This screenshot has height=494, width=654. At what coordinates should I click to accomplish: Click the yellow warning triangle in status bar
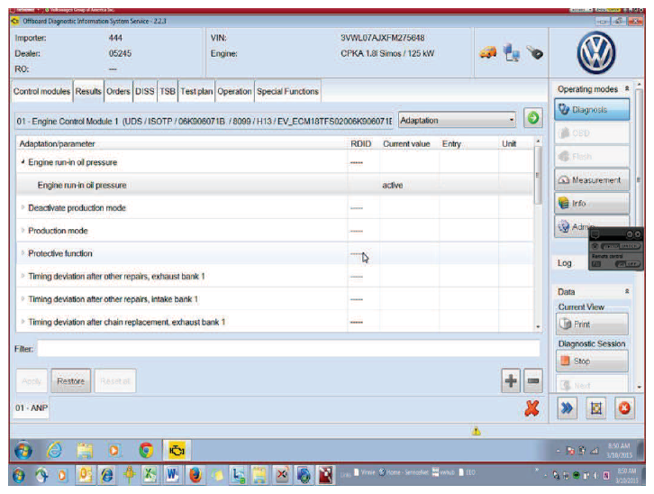point(477,431)
